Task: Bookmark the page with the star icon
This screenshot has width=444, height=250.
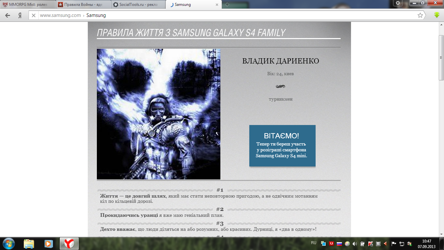Action: click(x=420, y=15)
